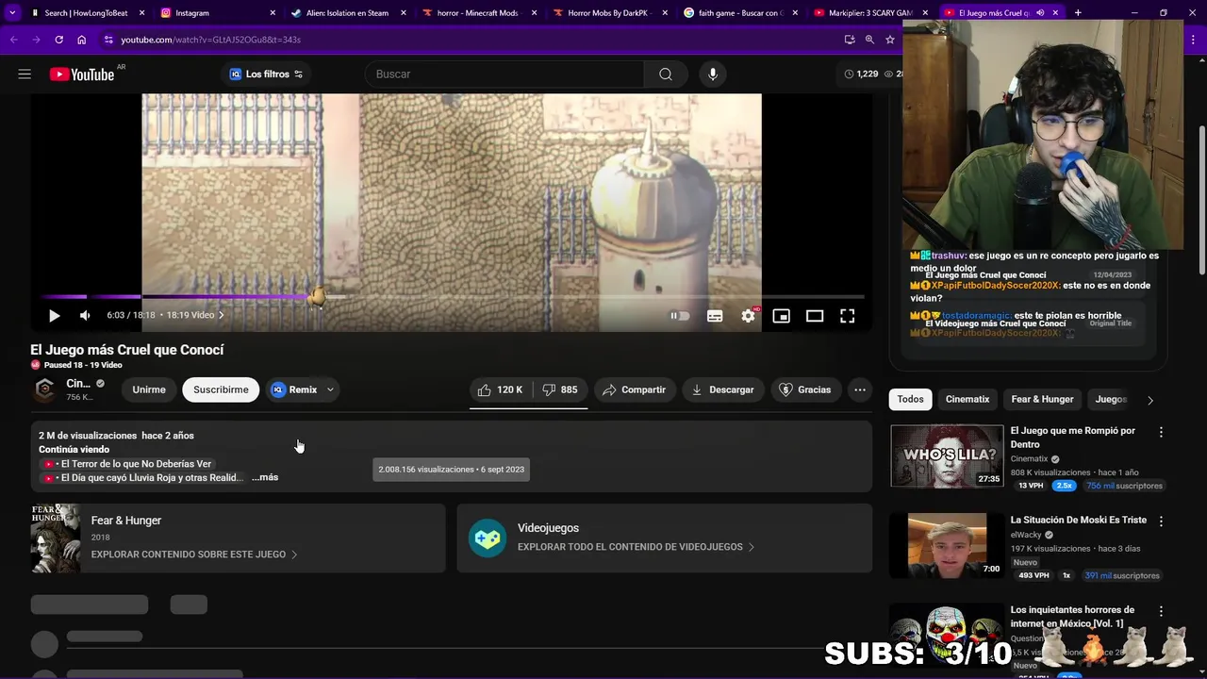Select the Todos filter chip
Viewport: 1207px width, 679px height.
click(x=910, y=399)
